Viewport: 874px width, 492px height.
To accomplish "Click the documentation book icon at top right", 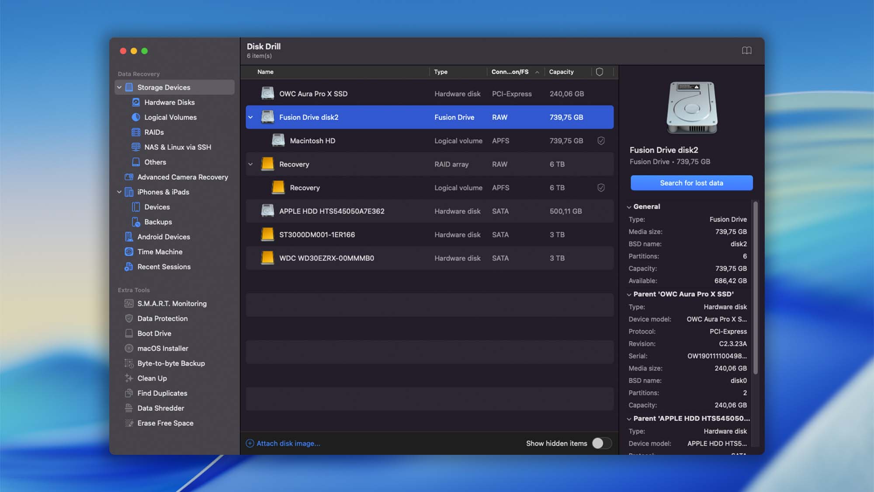I will pos(747,50).
